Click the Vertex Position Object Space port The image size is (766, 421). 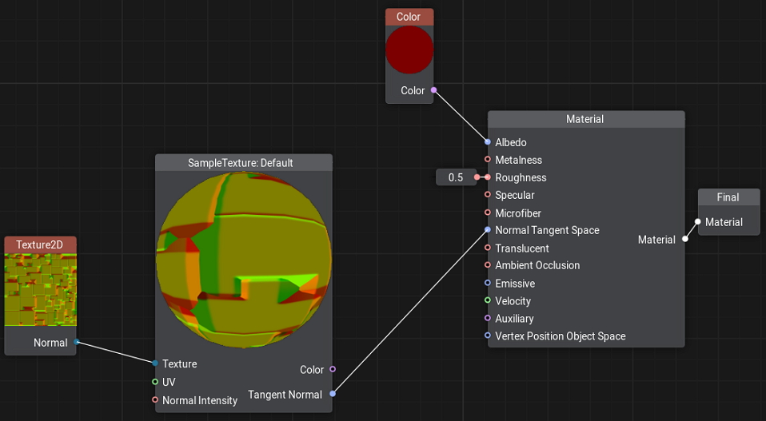pyautogui.click(x=488, y=336)
